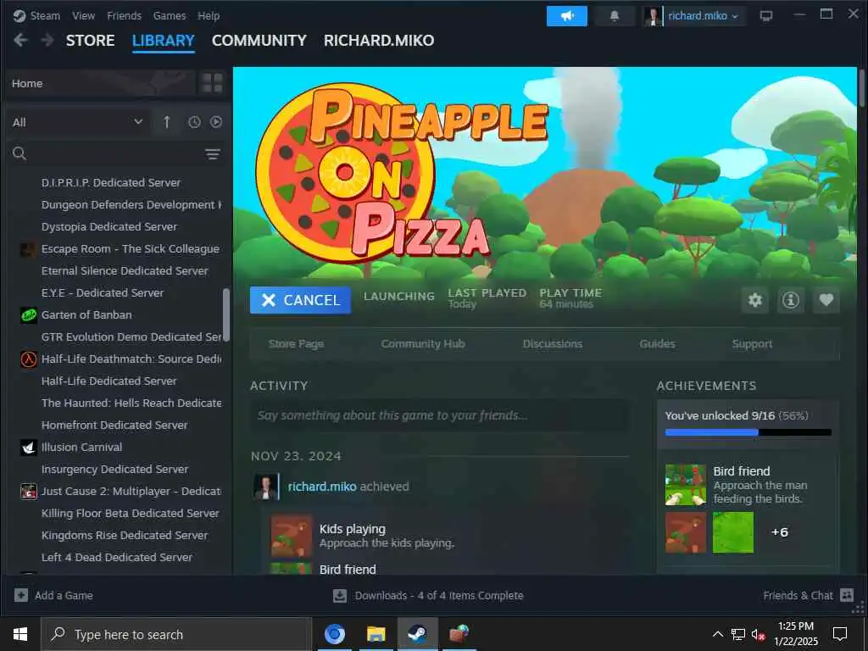868x651 pixels.
Task: Click the Steam taskbar icon
Action: (417, 633)
